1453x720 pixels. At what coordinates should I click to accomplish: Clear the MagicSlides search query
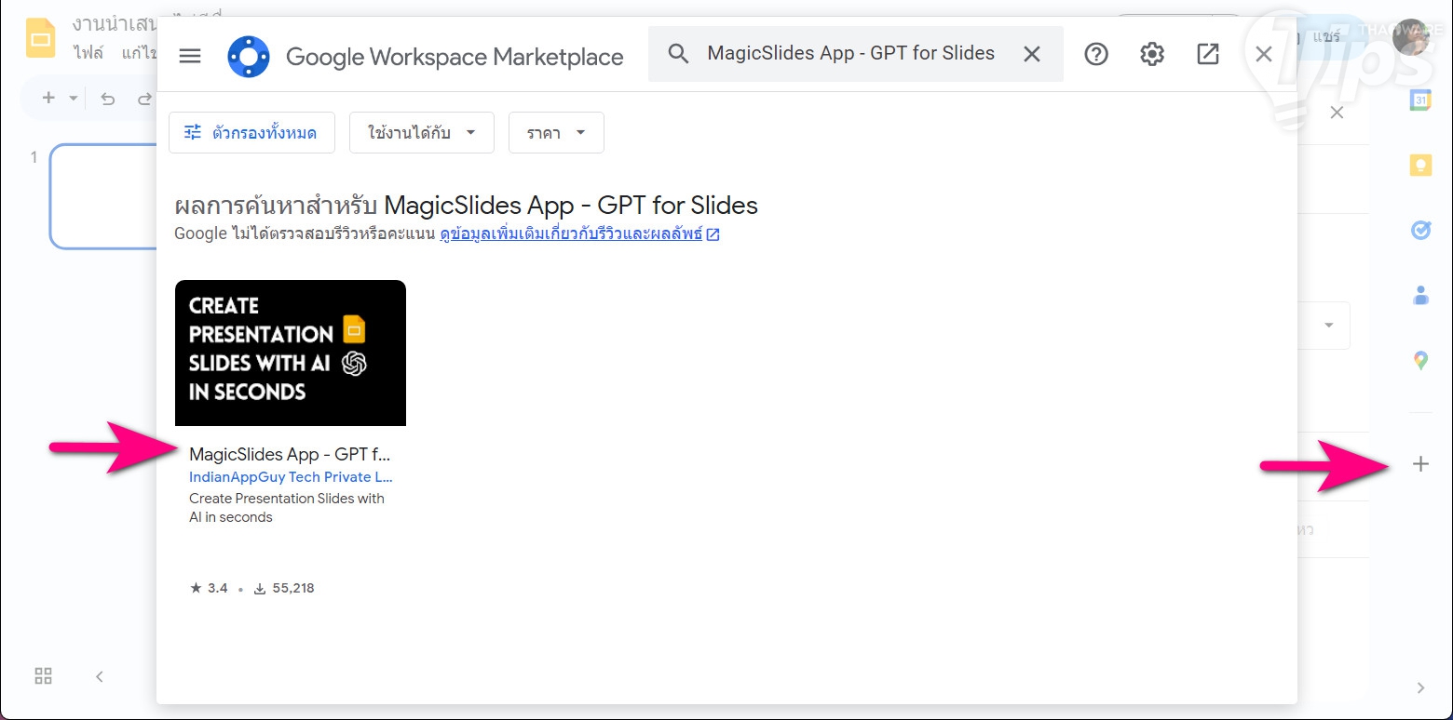pyautogui.click(x=1032, y=54)
